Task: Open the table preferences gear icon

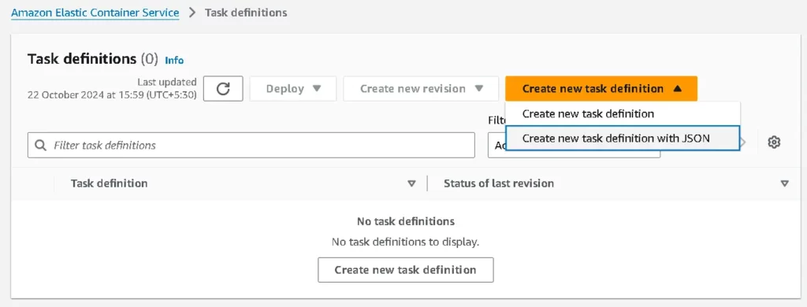Action: point(774,142)
